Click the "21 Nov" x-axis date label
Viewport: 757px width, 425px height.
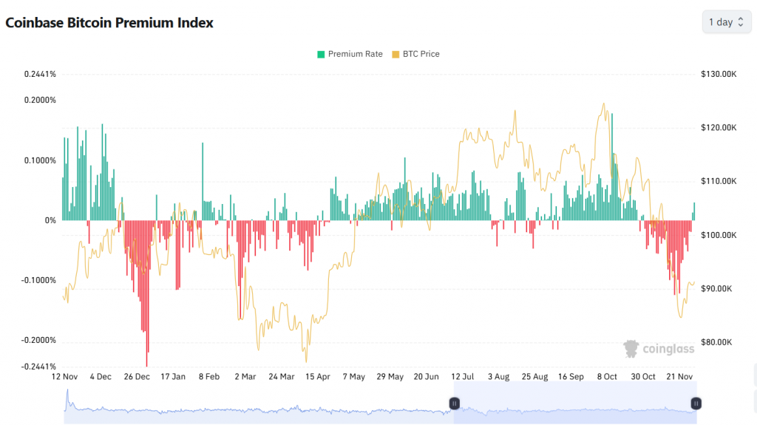[679, 377]
